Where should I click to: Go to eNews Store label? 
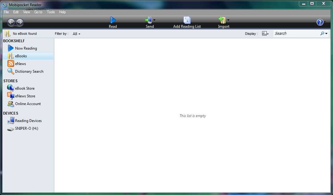point(25,96)
